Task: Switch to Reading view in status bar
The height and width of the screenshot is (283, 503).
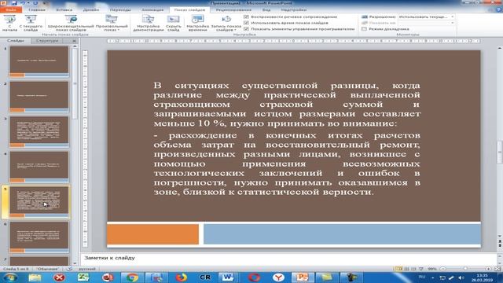Action: 413,269
